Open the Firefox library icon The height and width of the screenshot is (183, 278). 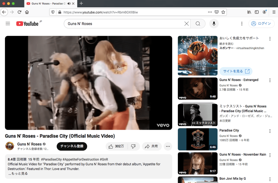pos(249,12)
